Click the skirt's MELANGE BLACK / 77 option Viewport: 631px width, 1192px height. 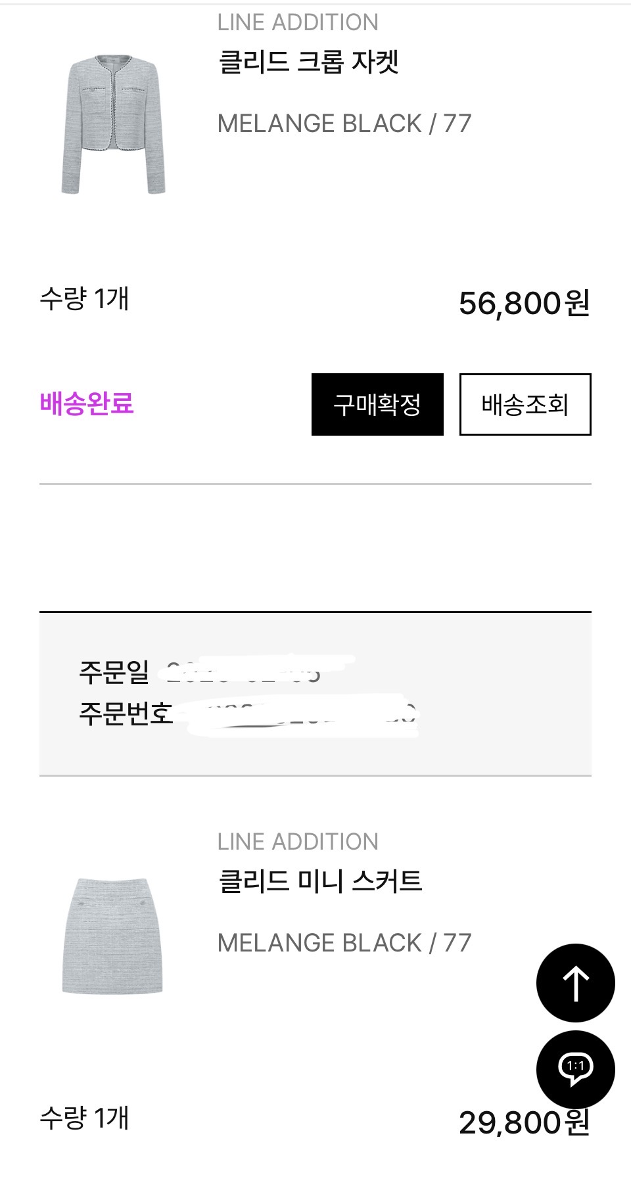pos(344,943)
